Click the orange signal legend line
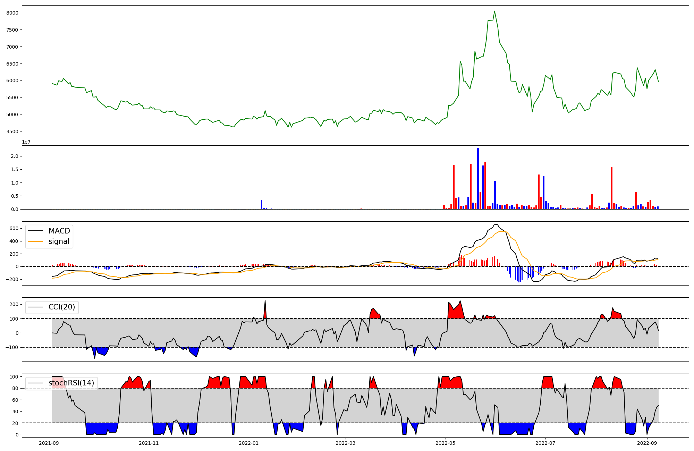694x451 pixels. click(x=35, y=241)
